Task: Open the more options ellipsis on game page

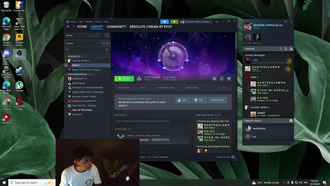Action: pyautogui.click(x=224, y=88)
